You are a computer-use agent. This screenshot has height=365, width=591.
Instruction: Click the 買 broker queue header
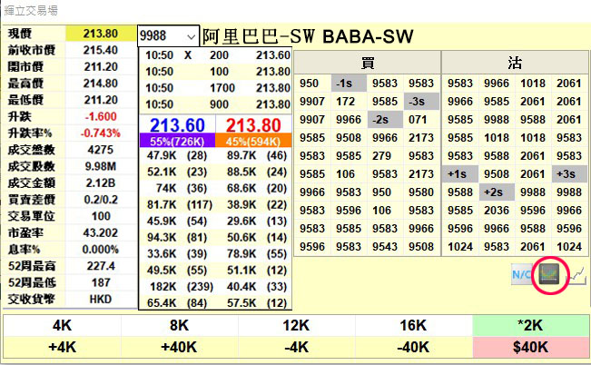pyautogui.click(x=367, y=63)
